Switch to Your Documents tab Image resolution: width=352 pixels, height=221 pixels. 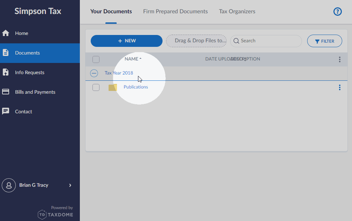(x=111, y=12)
